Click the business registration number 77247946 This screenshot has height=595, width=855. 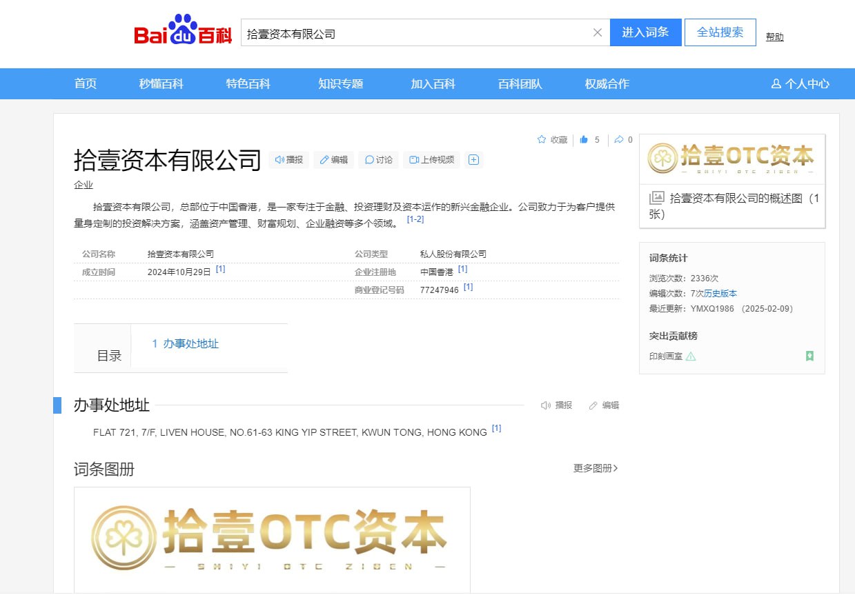440,290
